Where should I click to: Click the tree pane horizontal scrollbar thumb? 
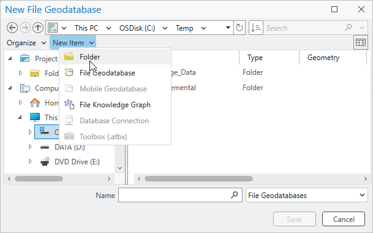(39, 178)
